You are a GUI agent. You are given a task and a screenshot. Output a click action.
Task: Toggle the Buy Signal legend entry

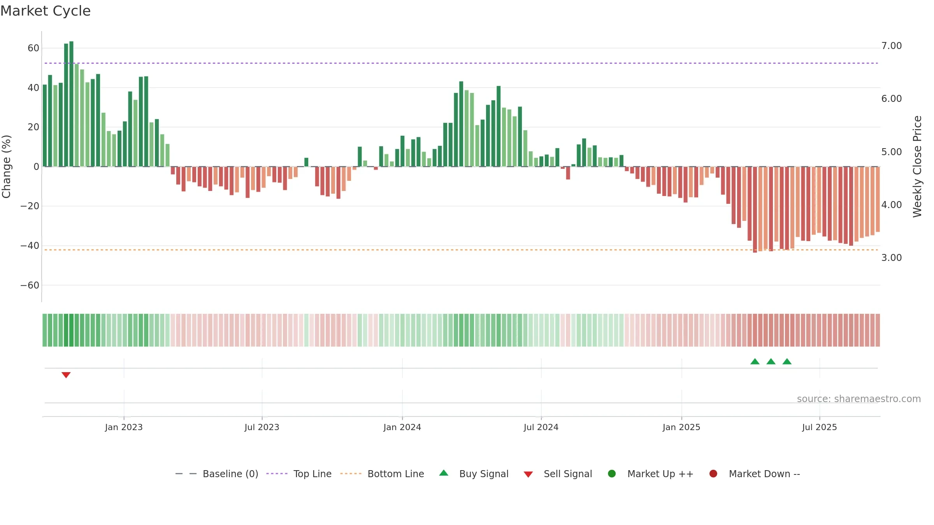(474, 474)
